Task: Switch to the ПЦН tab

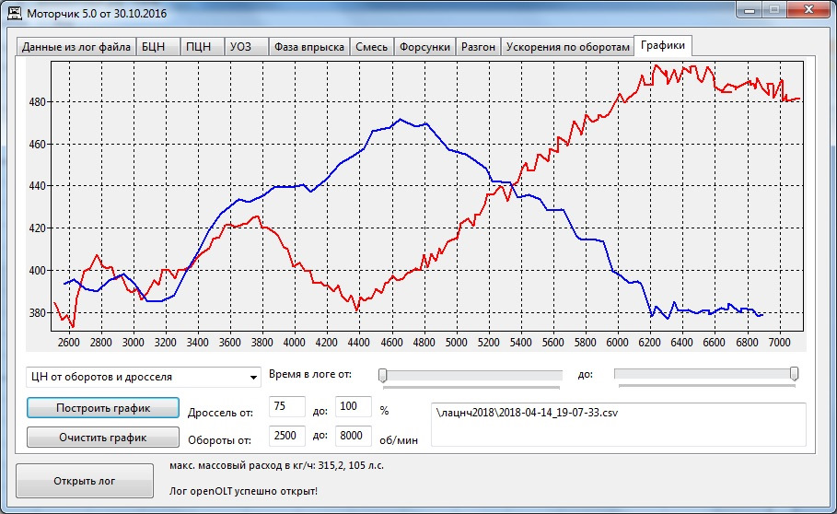Action: pyautogui.click(x=203, y=47)
